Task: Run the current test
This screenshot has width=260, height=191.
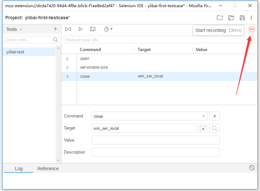Action: tap(80, 29)
